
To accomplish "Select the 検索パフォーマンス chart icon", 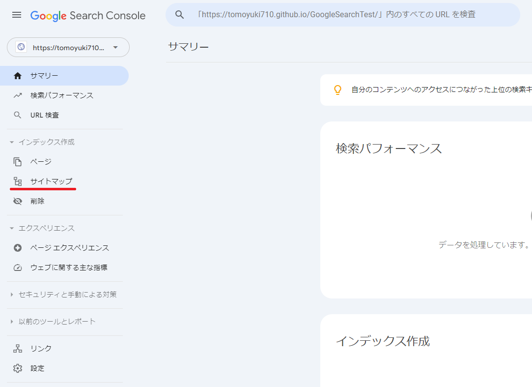I will click(x=17, y=95).
